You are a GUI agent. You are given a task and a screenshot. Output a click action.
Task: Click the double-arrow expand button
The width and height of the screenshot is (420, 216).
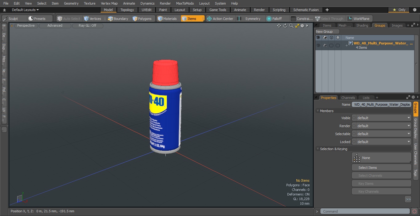pyautogui.click(x=408, y=199)
